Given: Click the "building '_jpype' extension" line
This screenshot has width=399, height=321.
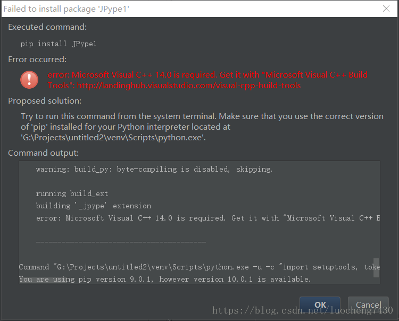Looking at the screenshot, I should pos(94,206).
